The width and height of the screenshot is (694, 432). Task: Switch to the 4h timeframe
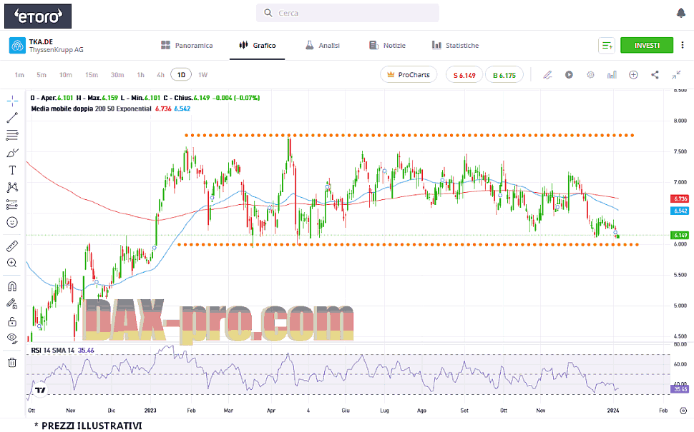point(160,75)
